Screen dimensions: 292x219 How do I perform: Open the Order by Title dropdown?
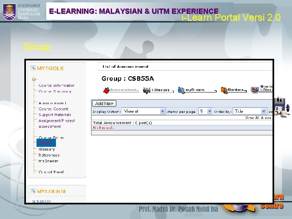pos(250,112)
